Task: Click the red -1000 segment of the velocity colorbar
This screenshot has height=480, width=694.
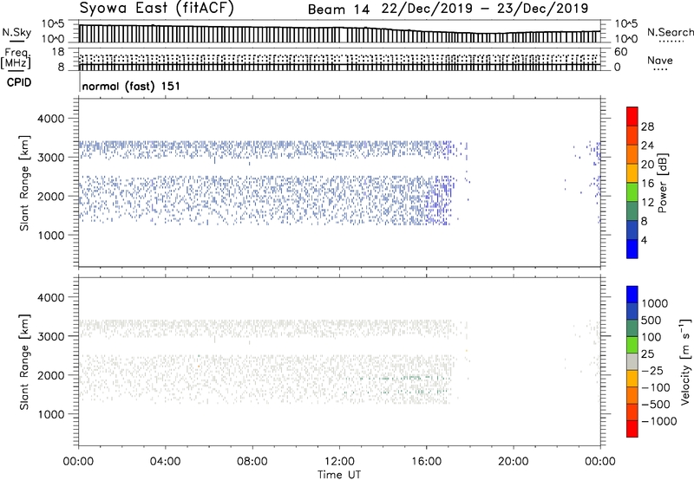Action: [632, 429]
